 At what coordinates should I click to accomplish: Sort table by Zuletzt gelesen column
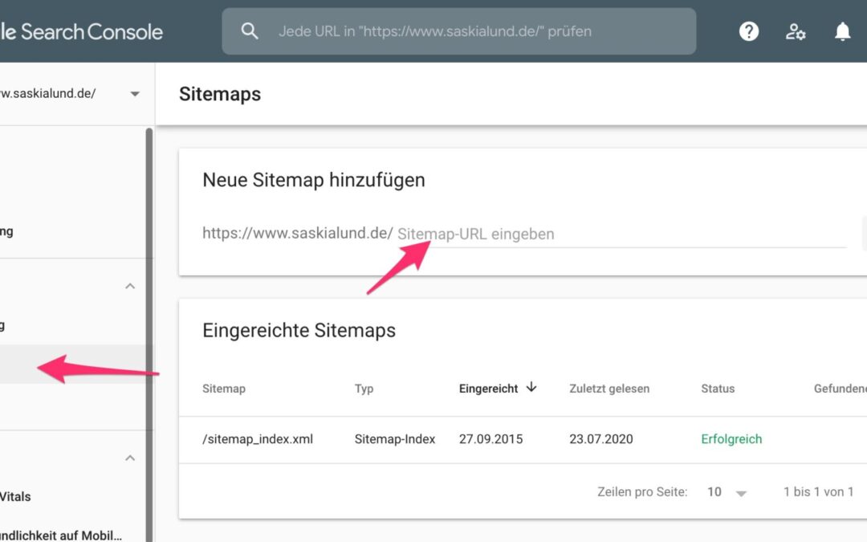point(609,389)
